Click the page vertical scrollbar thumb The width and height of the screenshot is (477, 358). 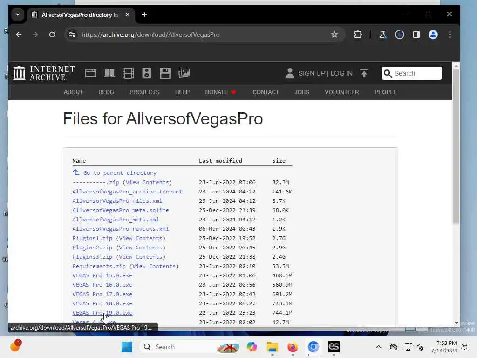[456, 147]
